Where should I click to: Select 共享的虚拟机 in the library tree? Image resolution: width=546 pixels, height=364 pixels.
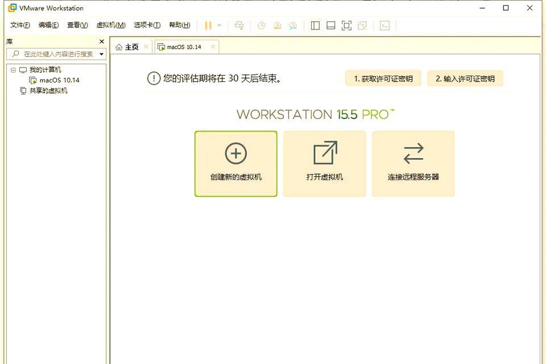pyautogui.click(x=48, y=91)
